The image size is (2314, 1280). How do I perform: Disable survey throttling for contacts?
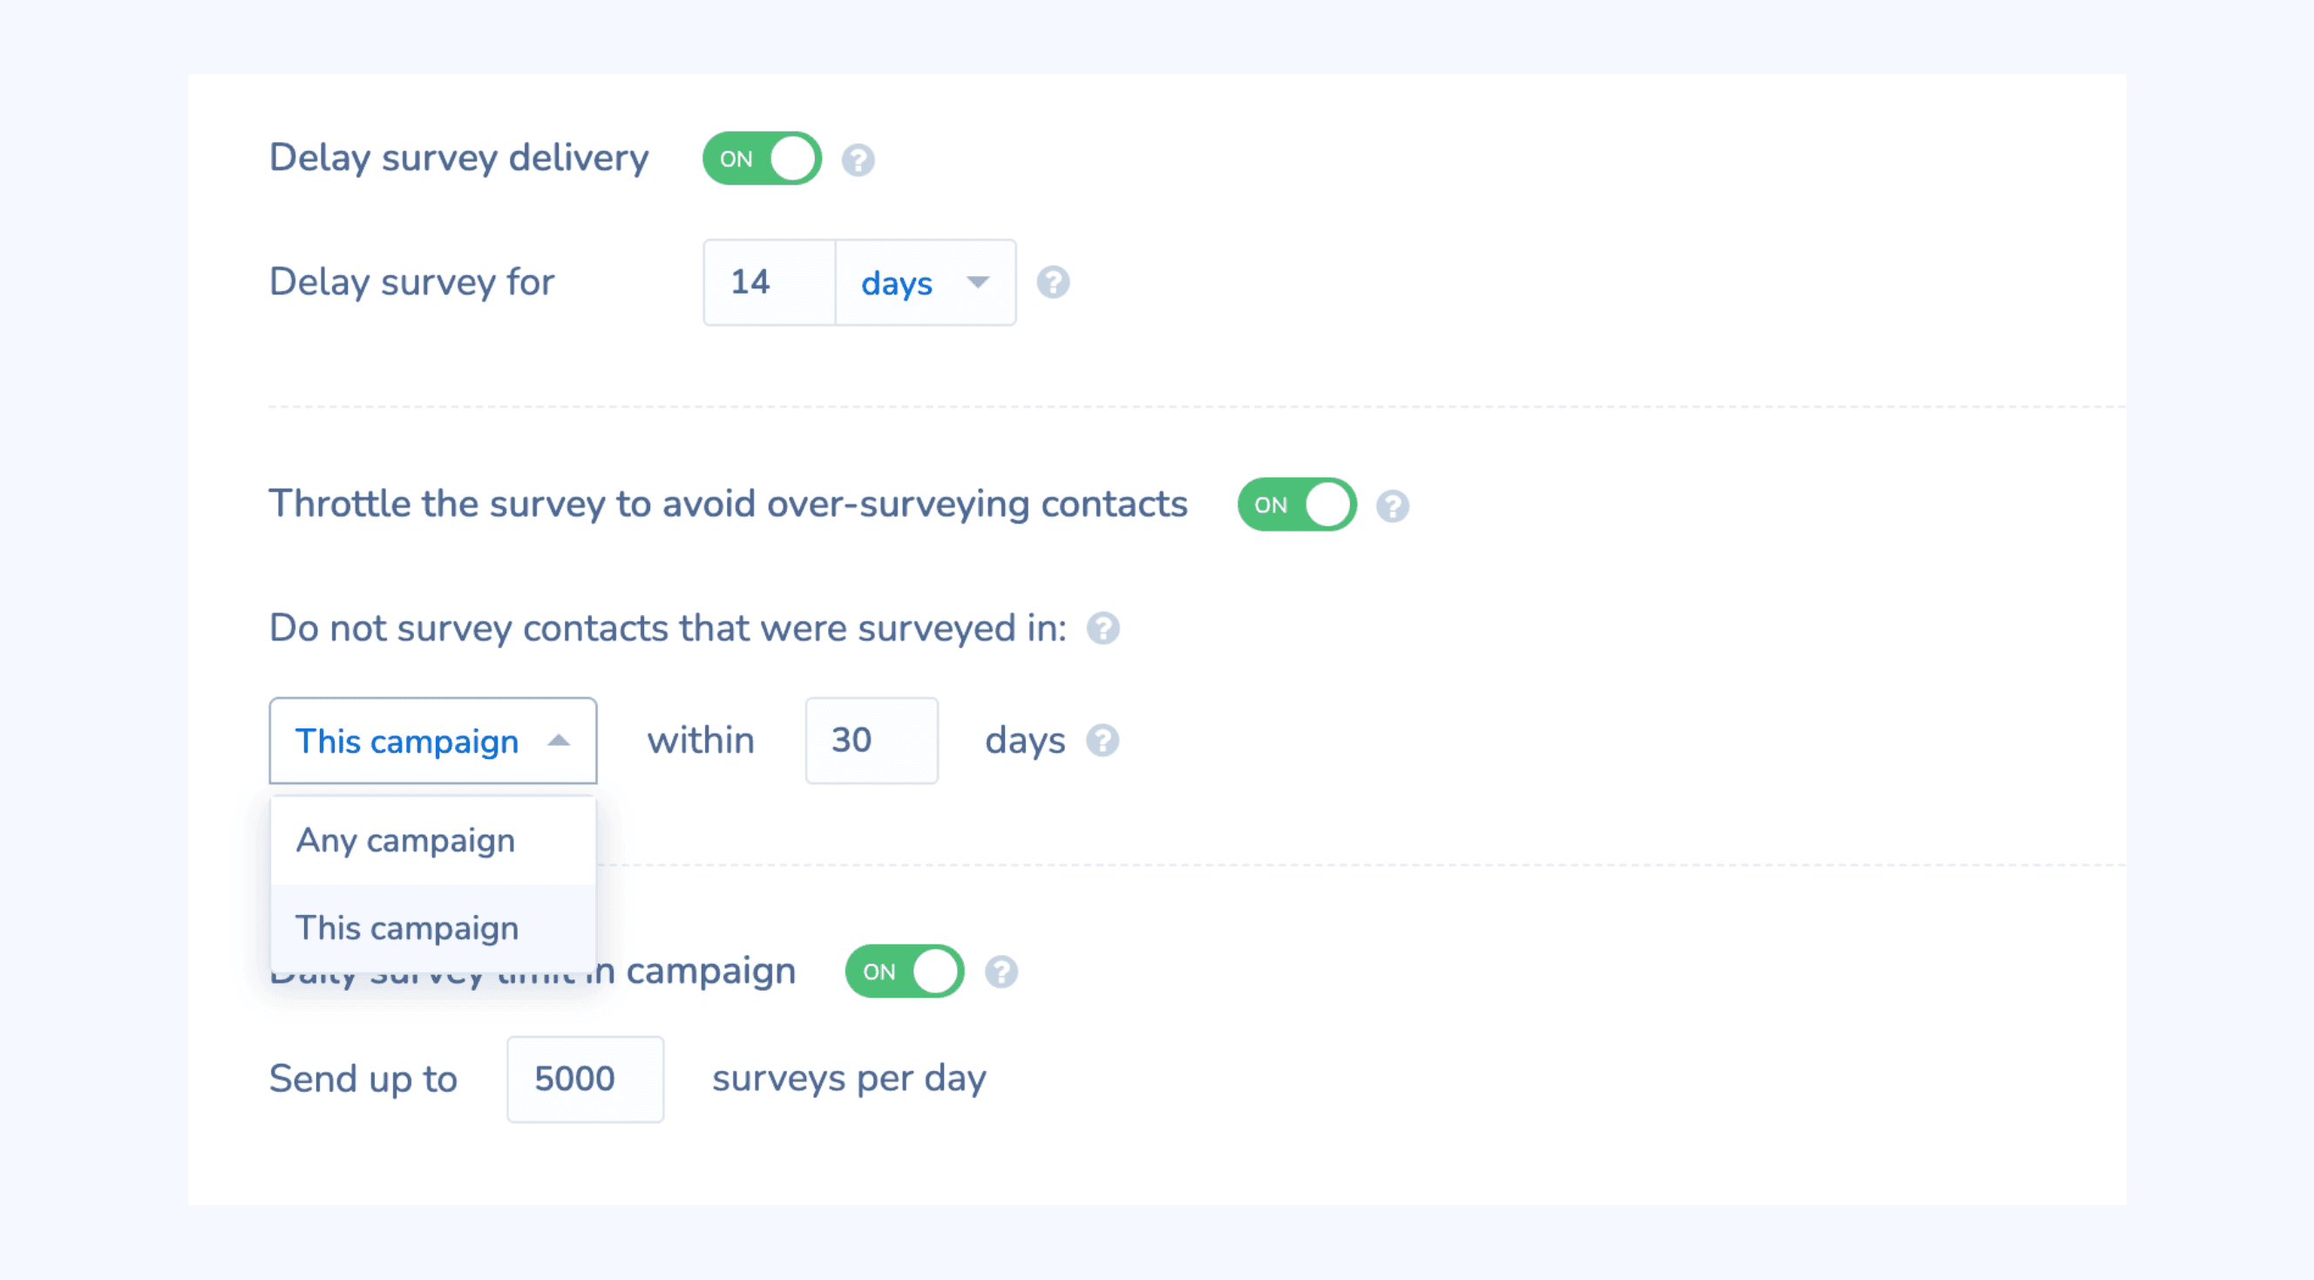pos(1295,504)
